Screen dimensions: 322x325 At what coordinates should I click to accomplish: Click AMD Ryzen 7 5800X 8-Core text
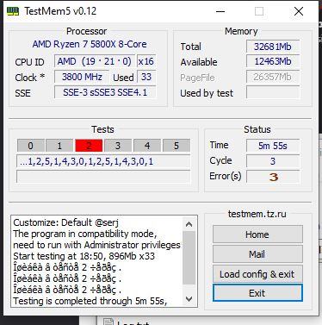point(90,44)
